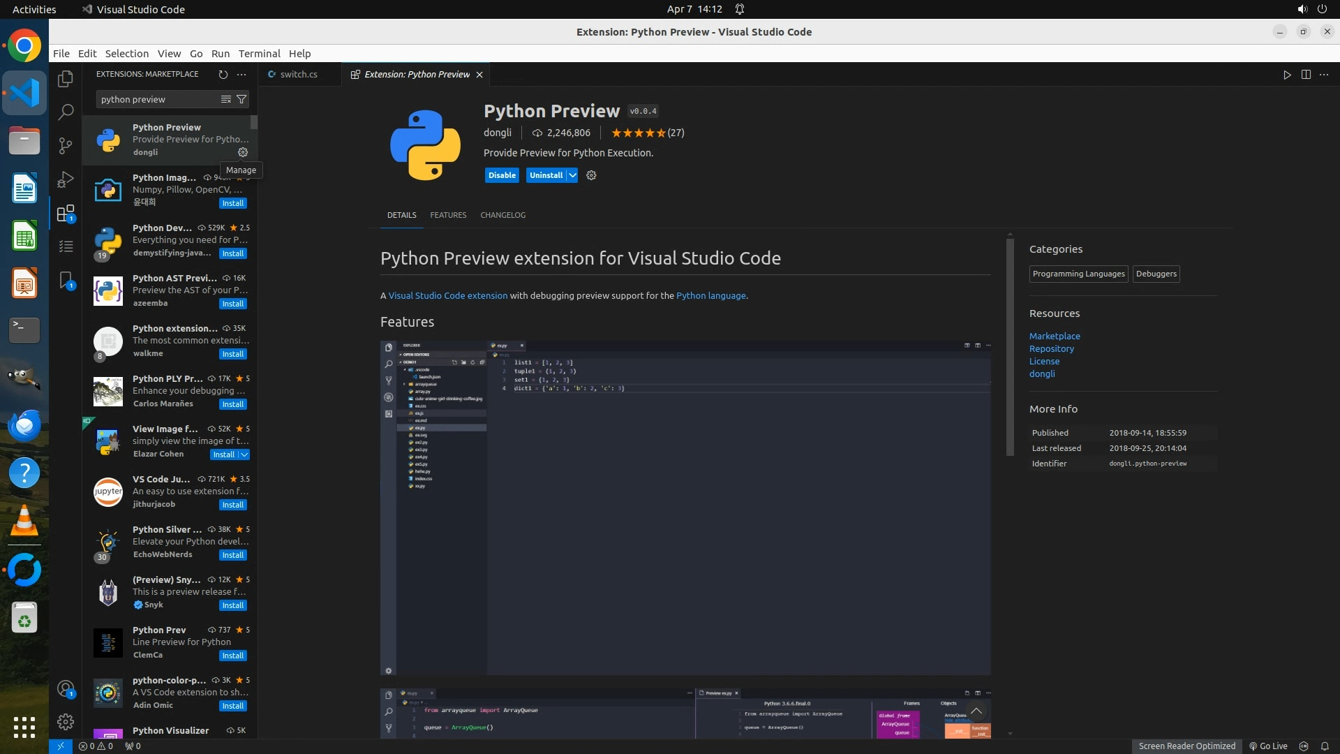Click the refresh extensions icon
Viewport: 1340px width, 754px height.
pos(223,74)
